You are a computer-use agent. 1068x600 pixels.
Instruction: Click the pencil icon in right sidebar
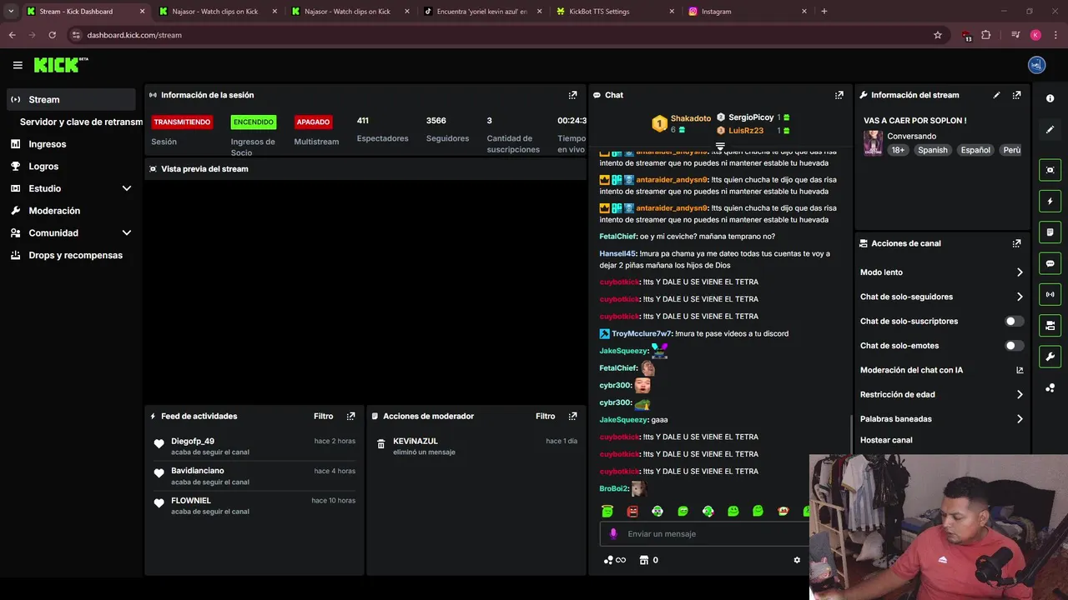pyautogui.click(x=1050, y=129)
